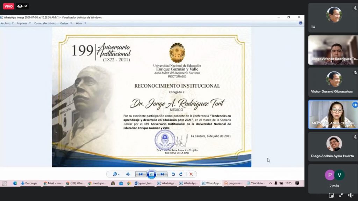Show hidden system tray icons
The image size is (358, 201).
(x=271, y=183)
